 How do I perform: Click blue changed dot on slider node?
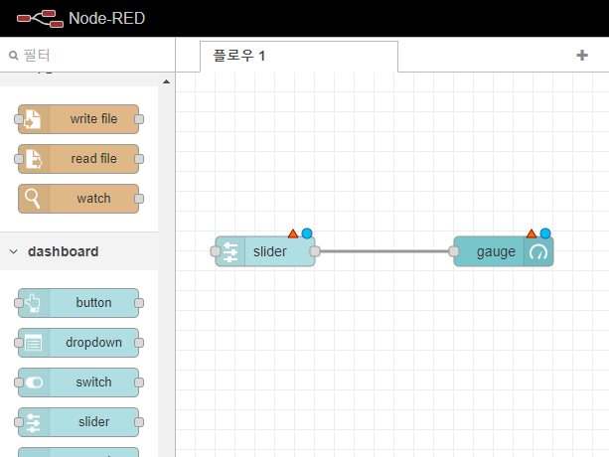pyautogui.click(x=307, y=233)
